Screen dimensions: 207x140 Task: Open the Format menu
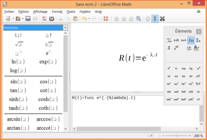tap(57, 11)
